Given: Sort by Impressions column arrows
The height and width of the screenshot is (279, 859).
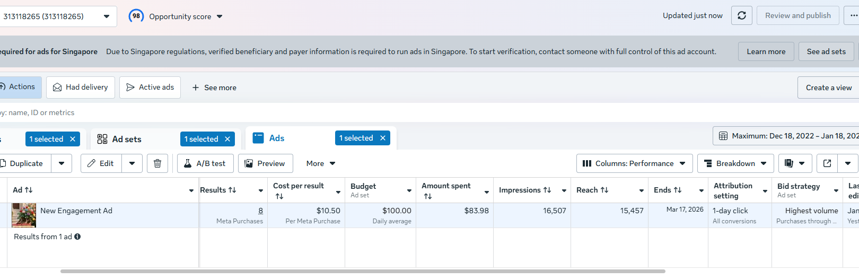Looking at the screenshot, I should click(547, 190).
